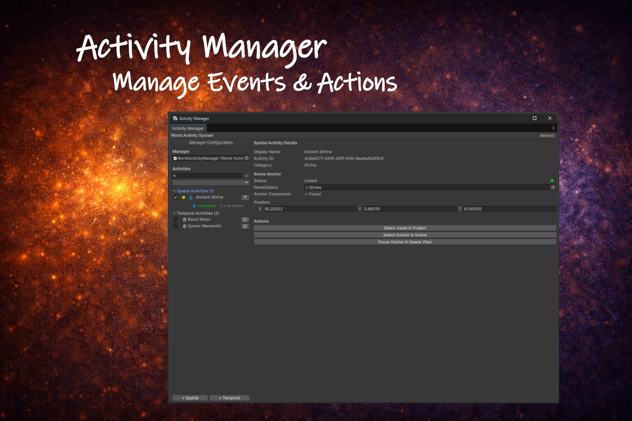
Task: Enable the Blood Moon checkbox
Action: (x=176, y=220)
